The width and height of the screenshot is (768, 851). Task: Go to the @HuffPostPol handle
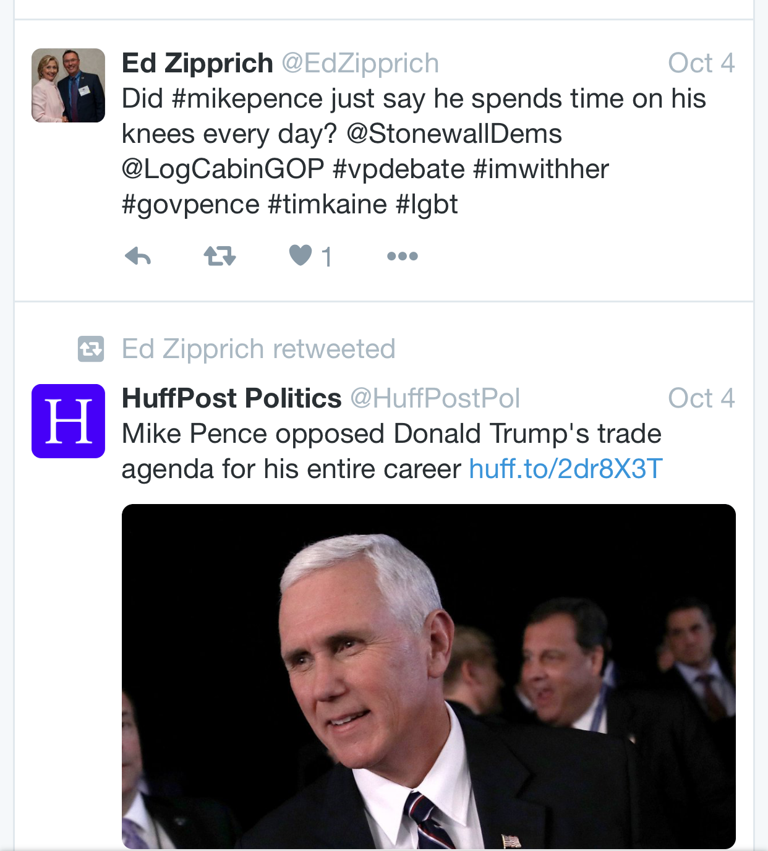click(435, 398)
